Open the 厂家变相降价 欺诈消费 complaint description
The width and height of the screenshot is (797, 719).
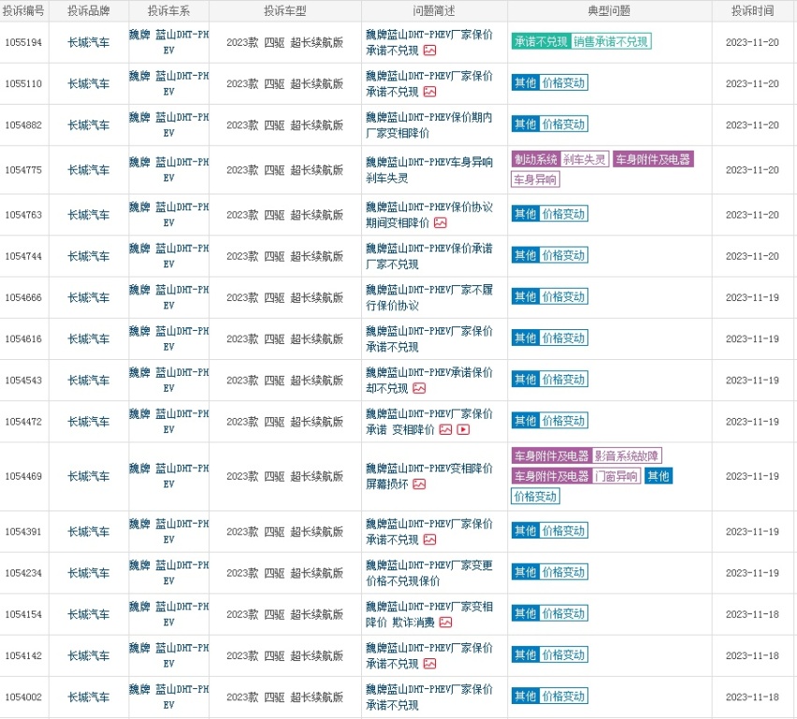pos(429,614)
